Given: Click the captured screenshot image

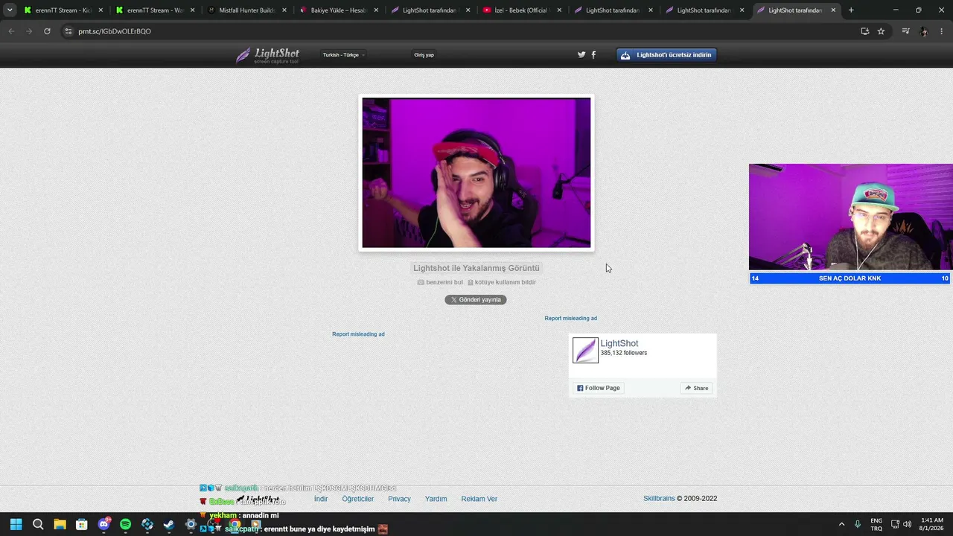Looking at the screenshot, I should click(476, 173).
